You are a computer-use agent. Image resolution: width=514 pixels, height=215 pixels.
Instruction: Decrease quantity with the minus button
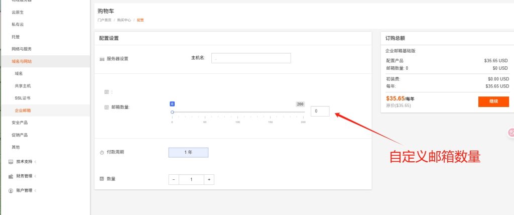click(174, 179)
